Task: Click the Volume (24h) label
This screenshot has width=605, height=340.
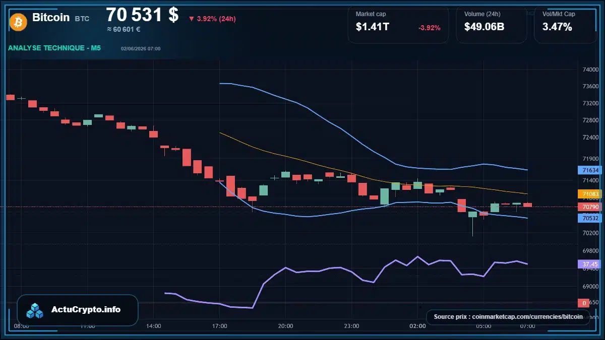Action: point(481,14)
